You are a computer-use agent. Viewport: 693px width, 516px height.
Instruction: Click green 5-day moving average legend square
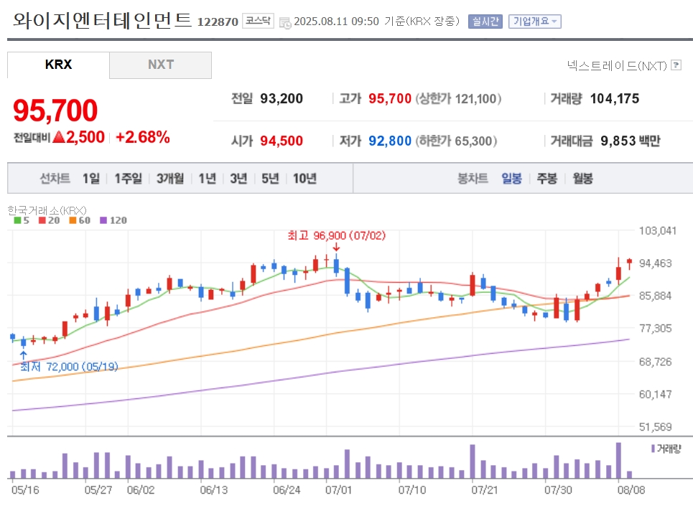coord(18,220)
